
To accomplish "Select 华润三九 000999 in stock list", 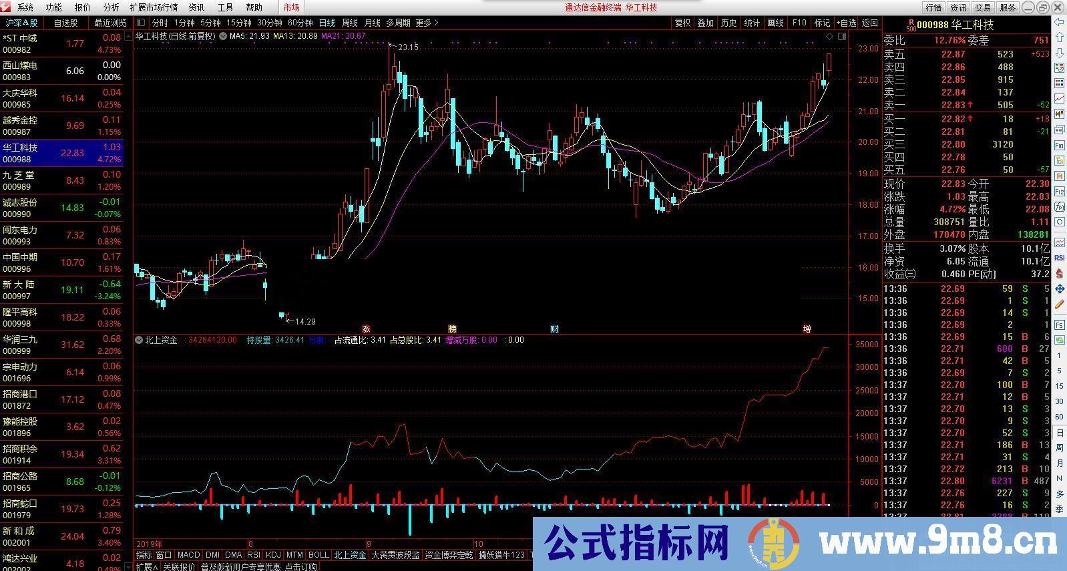I will [62, 345].
